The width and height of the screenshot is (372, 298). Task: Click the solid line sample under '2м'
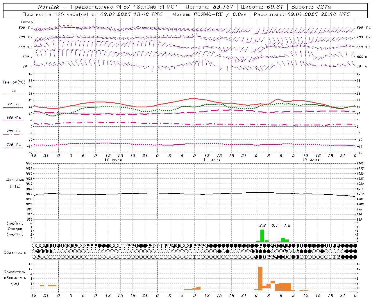tap(13, 94)
